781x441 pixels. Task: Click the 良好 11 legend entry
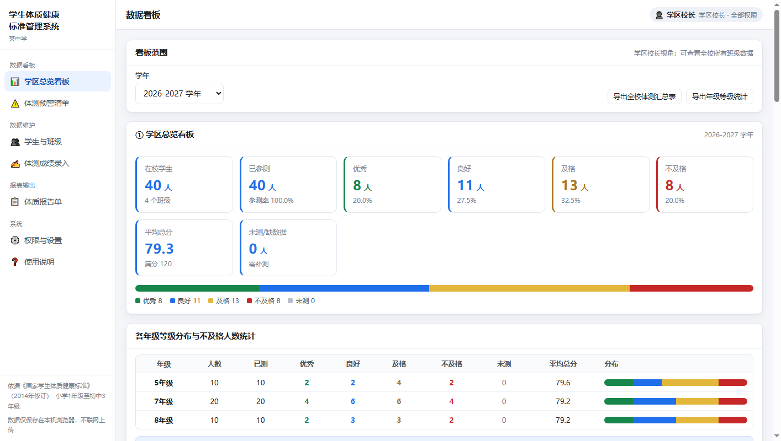[x=185, y=301]
